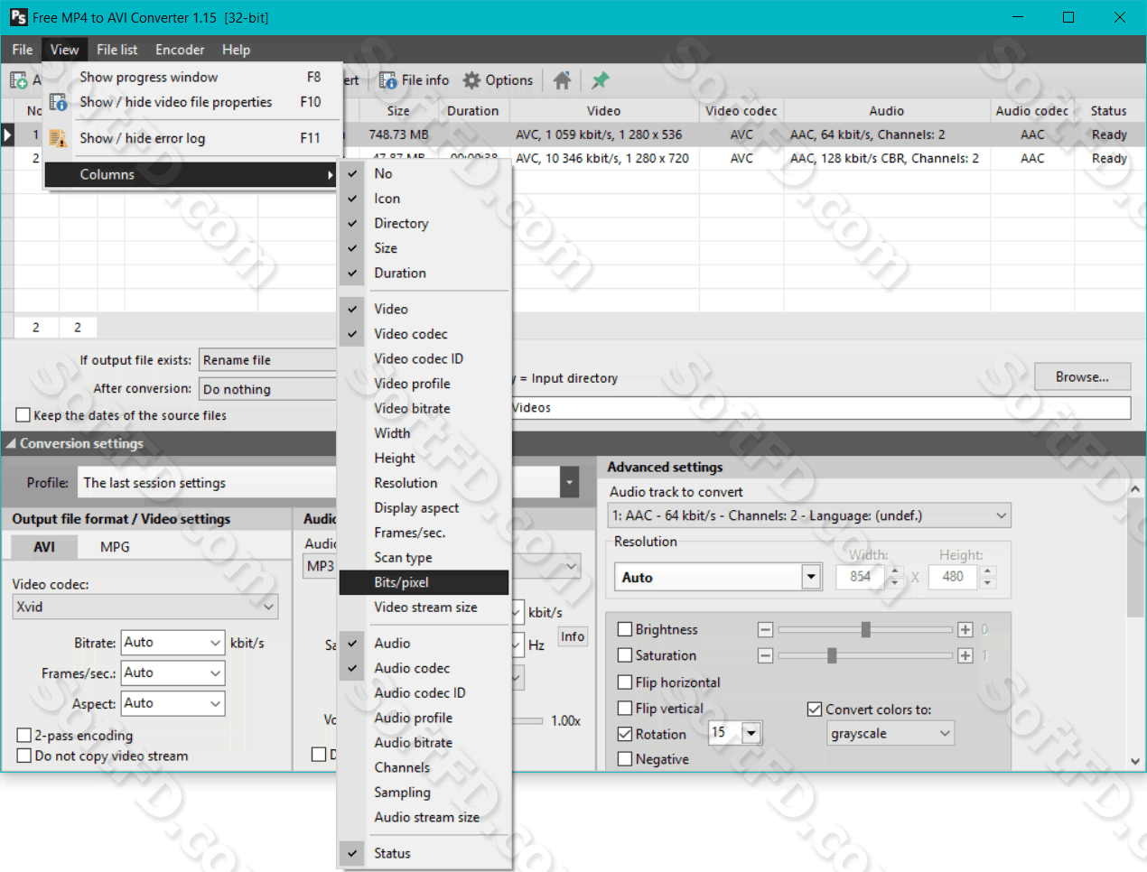Click the Advanced settings scrollbar down arrow

(x=1135, y=761)
